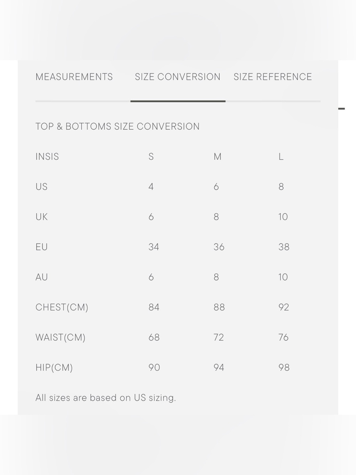Open the Measurements tab
The image size is (356, 475).
[x=74, y=77]
